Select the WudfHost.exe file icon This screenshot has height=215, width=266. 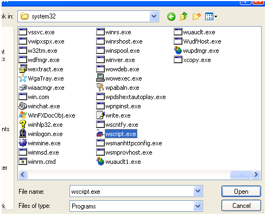tap(178, 41)
